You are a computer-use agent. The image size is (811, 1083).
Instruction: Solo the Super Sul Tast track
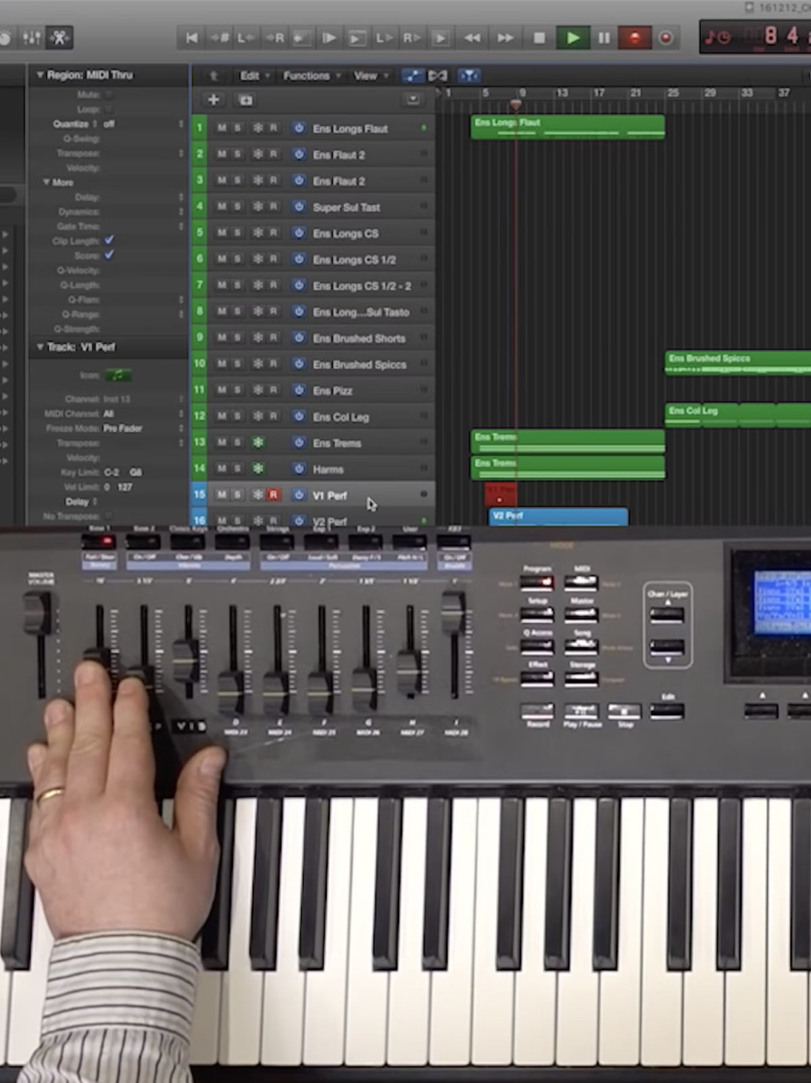pos(237,207)
